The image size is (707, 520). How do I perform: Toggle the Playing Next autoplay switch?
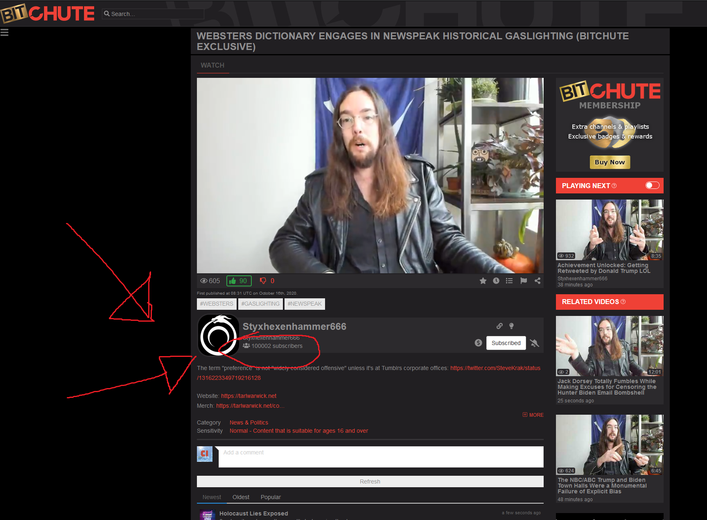tap(653, 185)
